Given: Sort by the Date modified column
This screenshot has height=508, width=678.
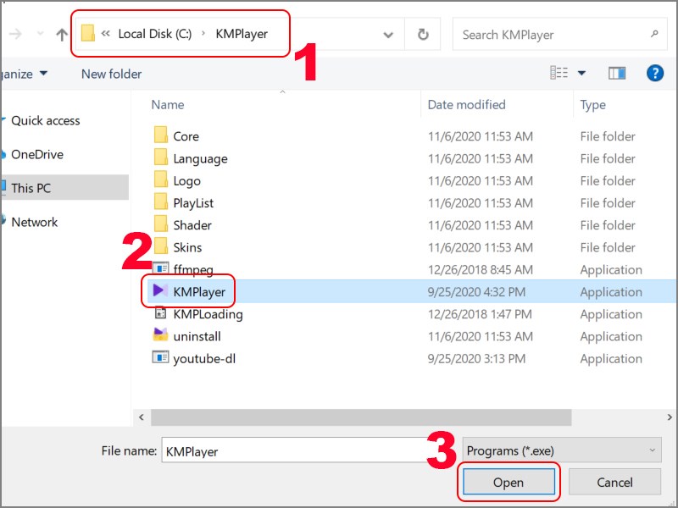Looking at the screenshot, I should 467,104.
